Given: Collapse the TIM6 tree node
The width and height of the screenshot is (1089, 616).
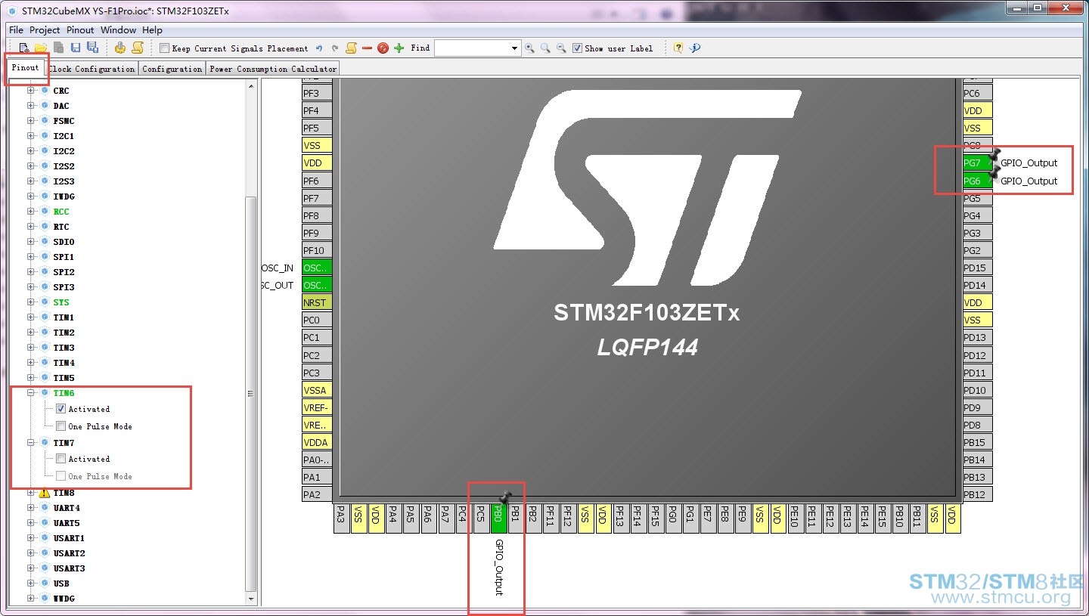Looking at the screenshot, I should click(31, 393).
